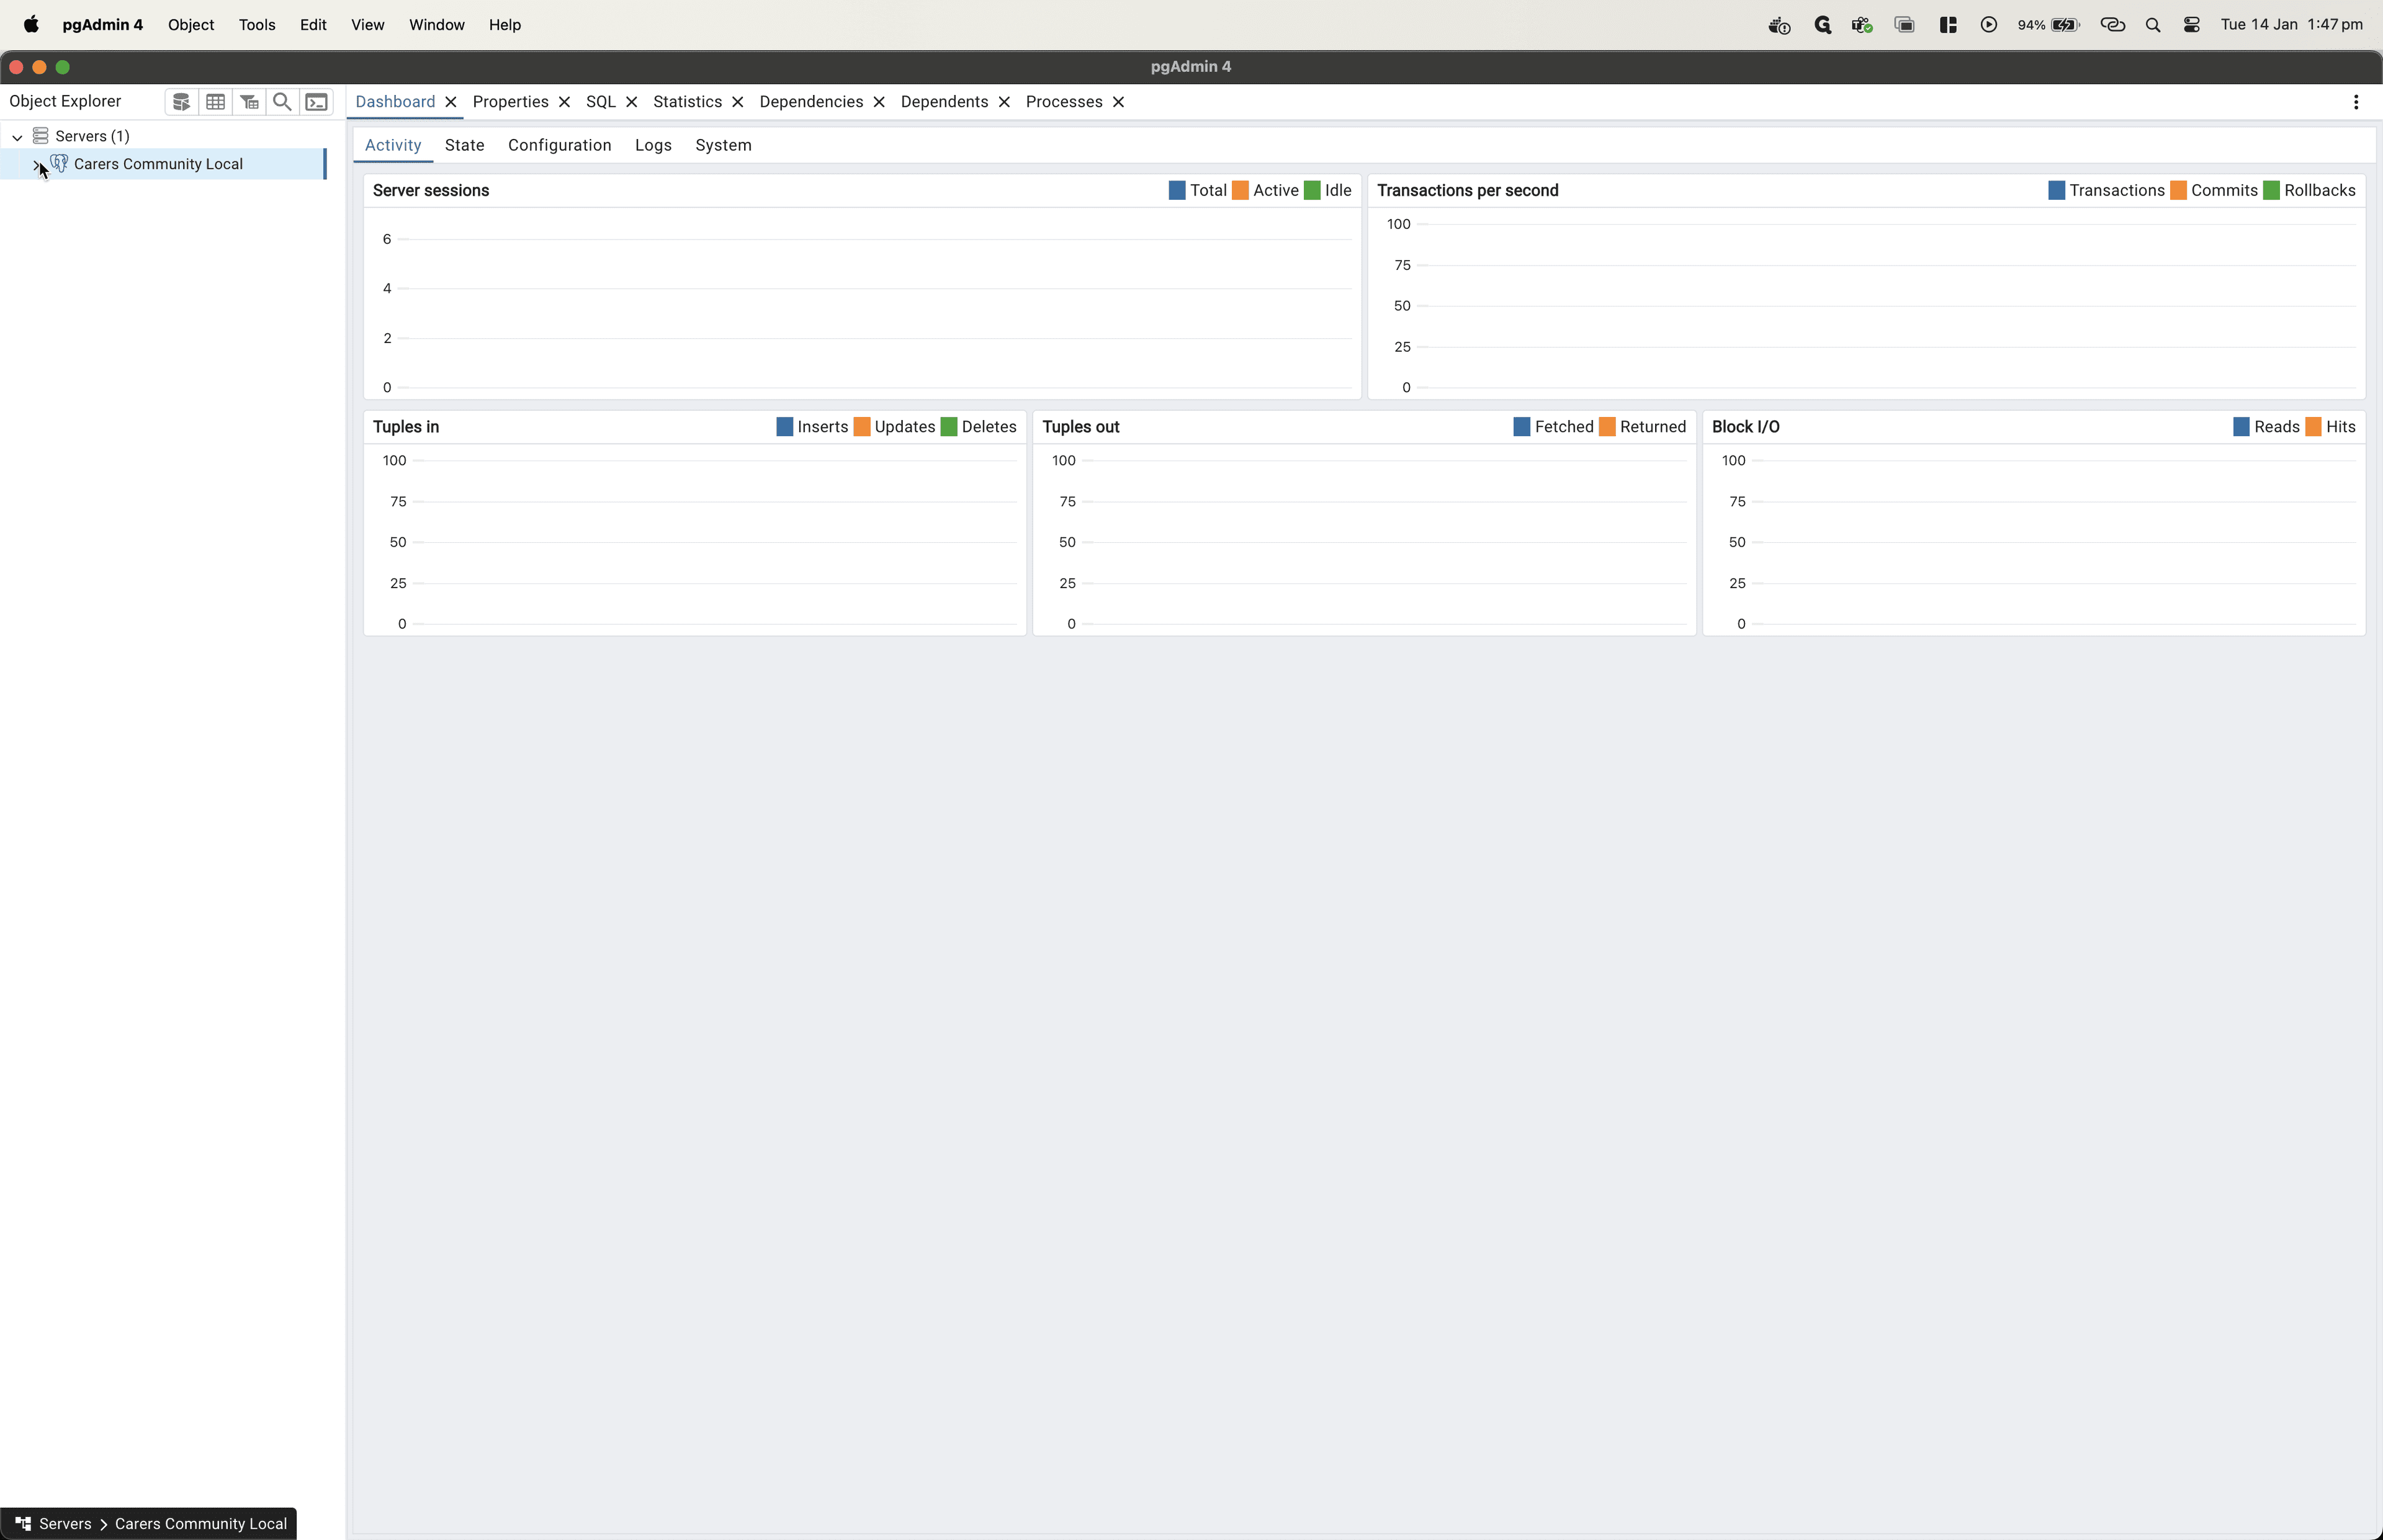Open Filtered Rows tool icon
Image resolution: width=2383 pixels, height=1540 pixels.
249,102
